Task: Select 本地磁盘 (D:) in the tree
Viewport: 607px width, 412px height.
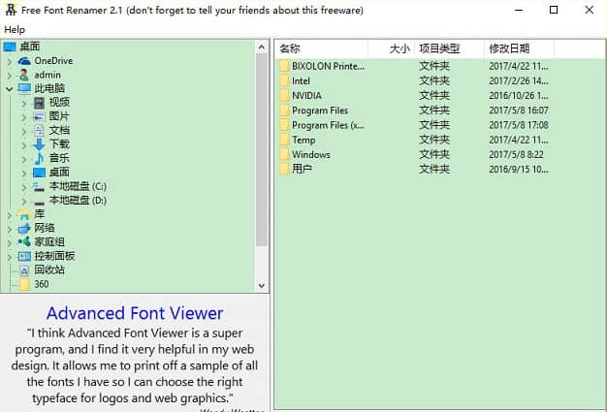Action: click(x=78, y=201)
